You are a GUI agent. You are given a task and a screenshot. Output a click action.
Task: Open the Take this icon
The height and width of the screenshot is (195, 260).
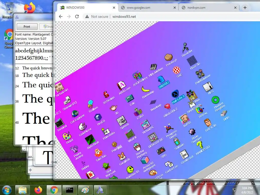[x=98, y=153]
